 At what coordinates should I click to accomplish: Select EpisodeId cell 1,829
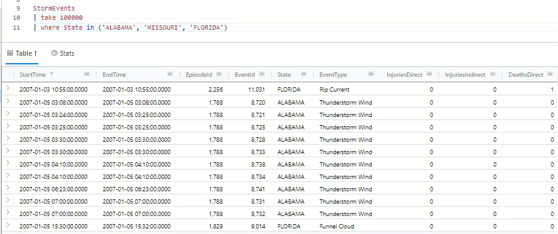[x=216, y=227]
